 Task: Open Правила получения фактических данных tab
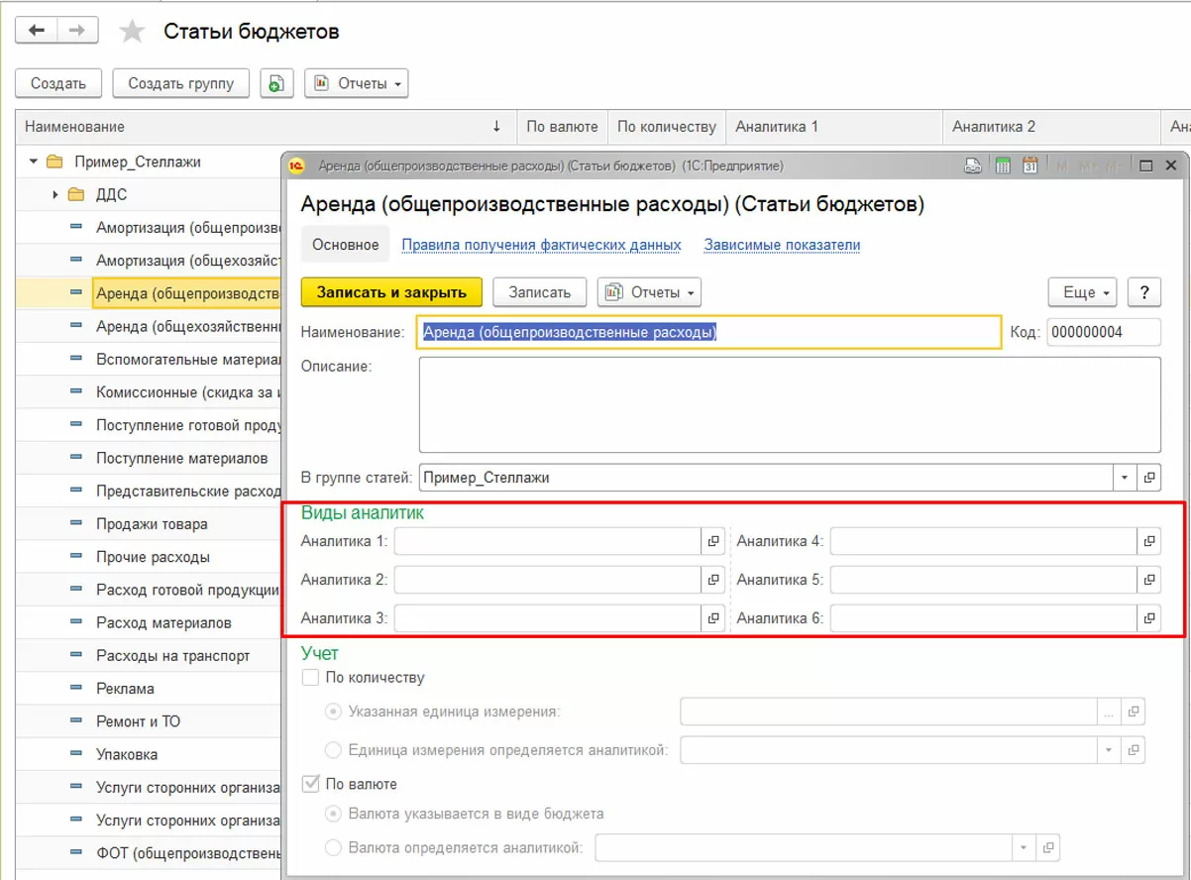coord(541,245)
